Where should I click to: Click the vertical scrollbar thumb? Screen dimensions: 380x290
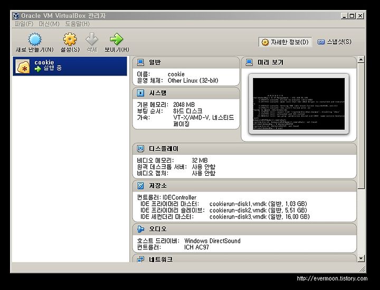coord(361,126)
